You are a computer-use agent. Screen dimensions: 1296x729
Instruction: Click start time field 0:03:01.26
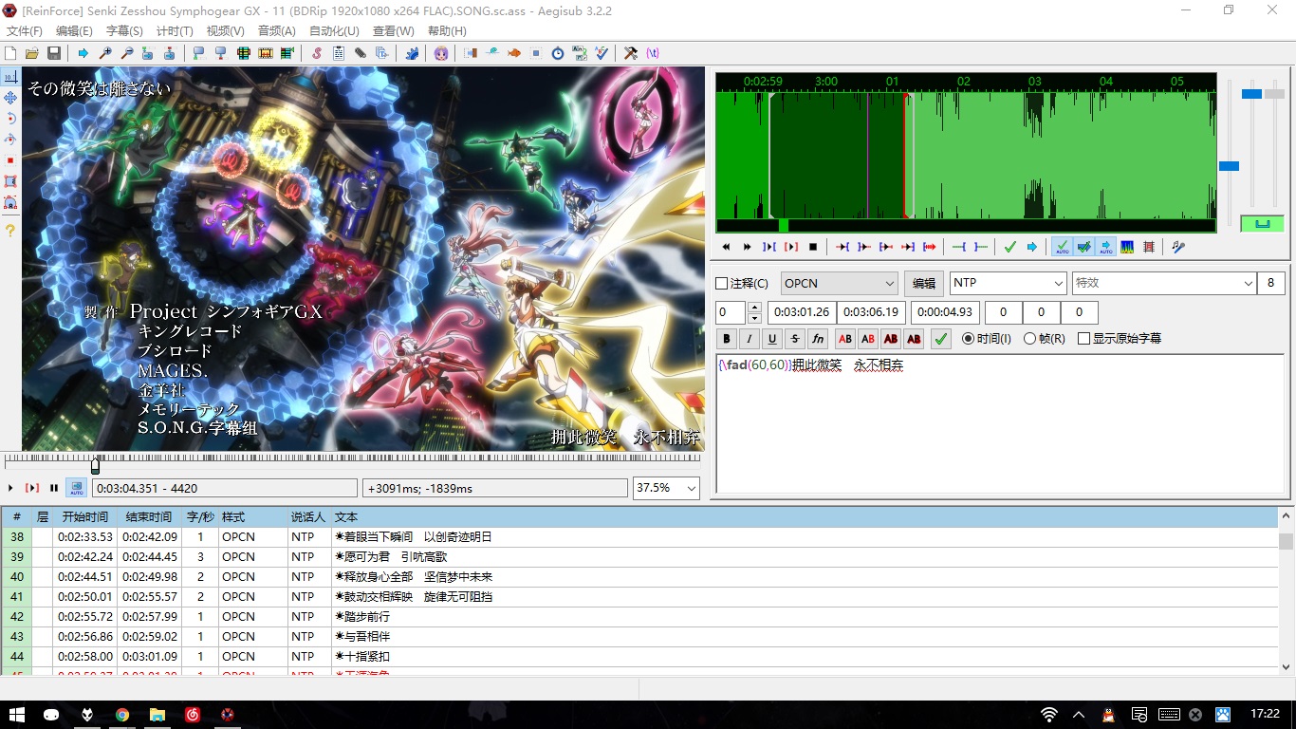[802, 312]
